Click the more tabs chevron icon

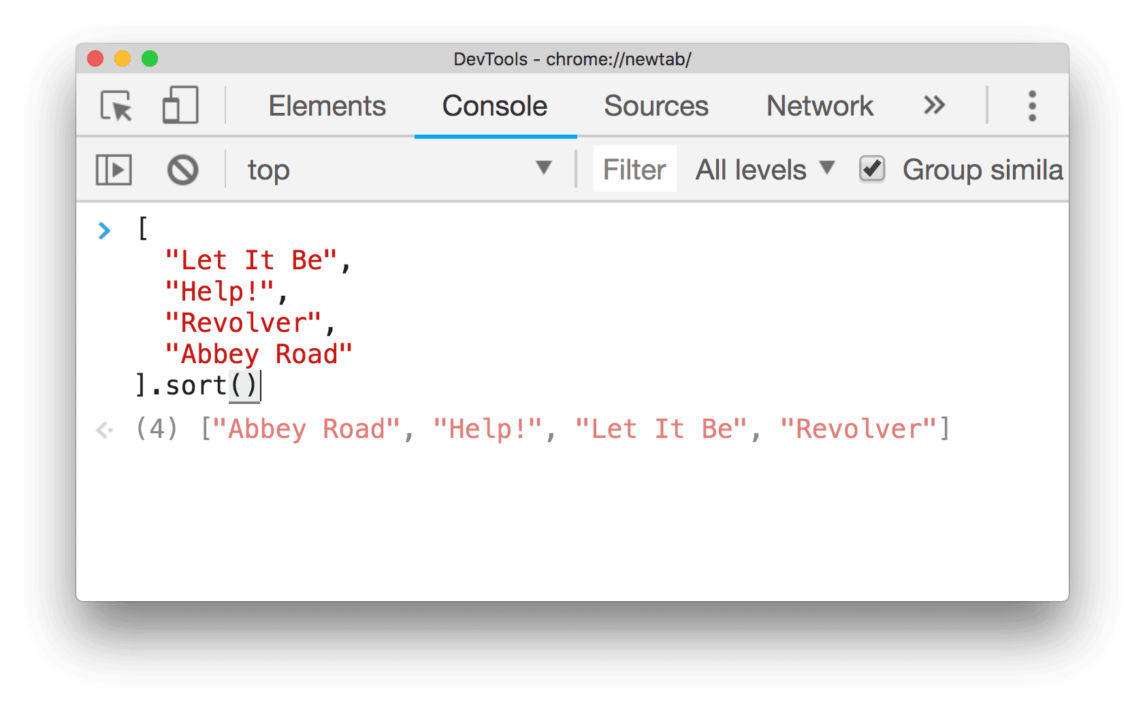click(x=934, y=105)
